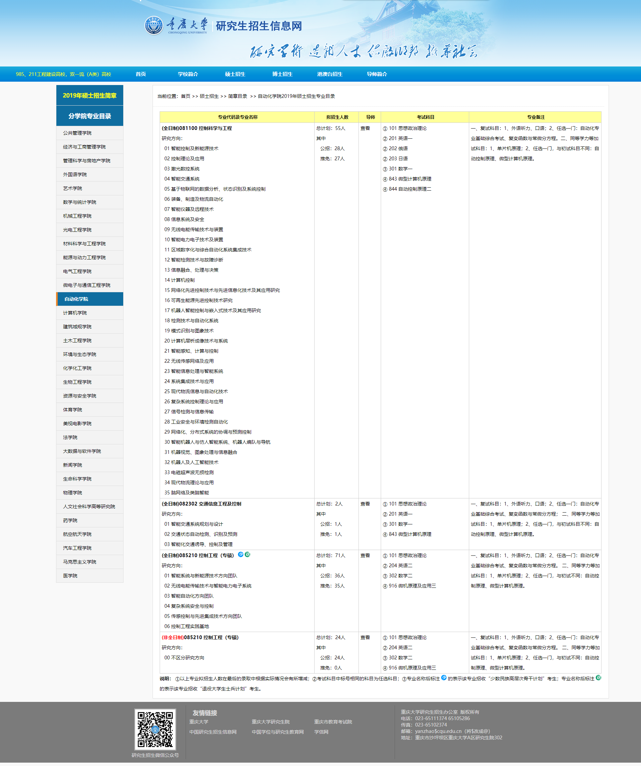The width and height of the screenshot is (641, 766).
Task: Select 大数据与软件学院 in the sidebar
Action: click(90, 452)
